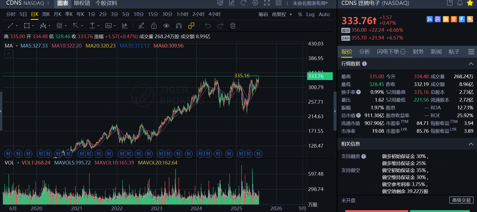Open the 新闻 tab
477x212 pixels.
click(x=436, y=52)
